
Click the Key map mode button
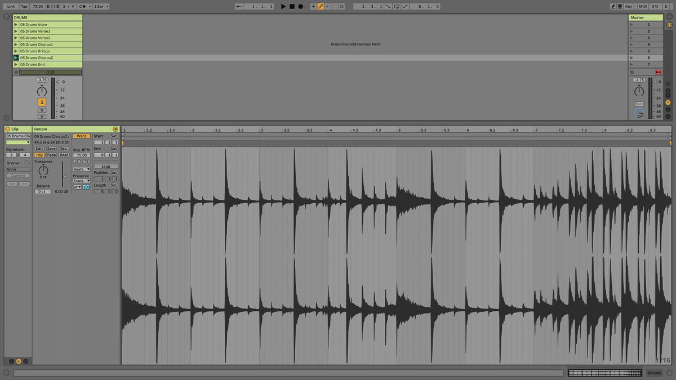coord(629,6)
